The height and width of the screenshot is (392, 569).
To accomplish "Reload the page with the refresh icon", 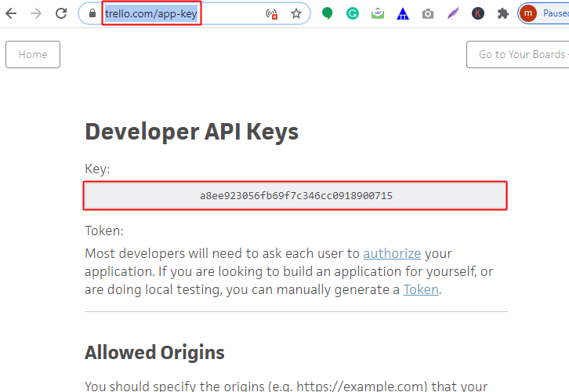I will (61, 13).
